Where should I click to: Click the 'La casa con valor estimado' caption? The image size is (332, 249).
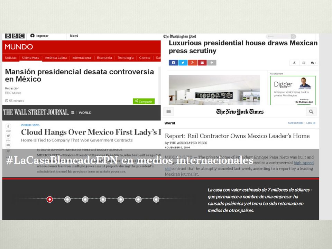[260, 200]
